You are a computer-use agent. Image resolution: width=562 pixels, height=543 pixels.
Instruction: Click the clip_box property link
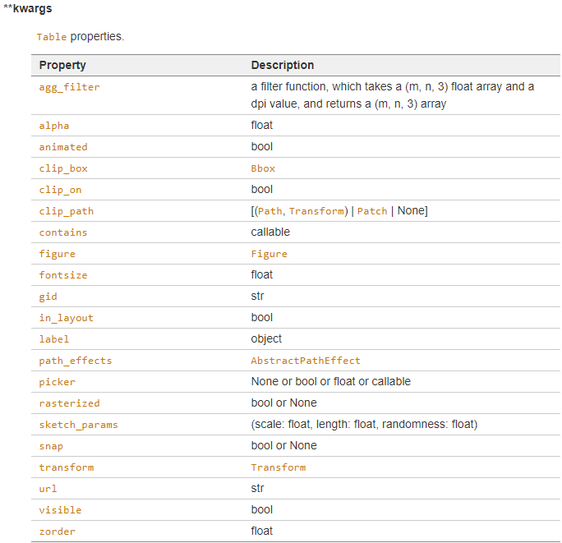point(63,168)
